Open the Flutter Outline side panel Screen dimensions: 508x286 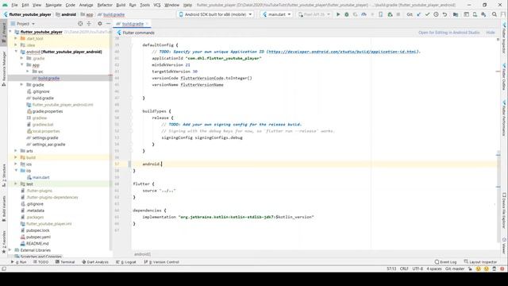[504, 77]
